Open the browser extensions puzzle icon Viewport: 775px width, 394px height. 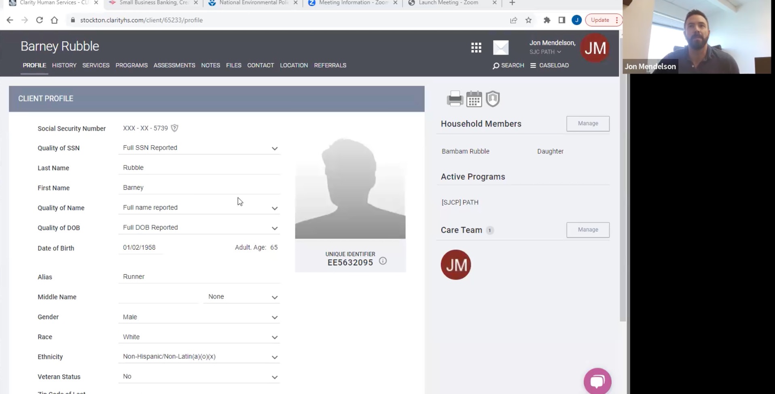point(547,20)
